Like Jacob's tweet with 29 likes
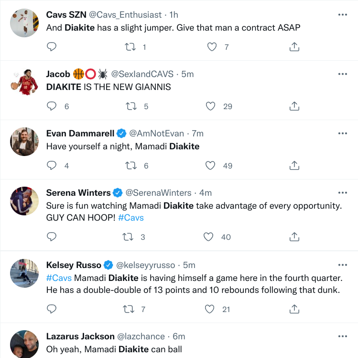 pyautogui.click(x=210, y=106)
